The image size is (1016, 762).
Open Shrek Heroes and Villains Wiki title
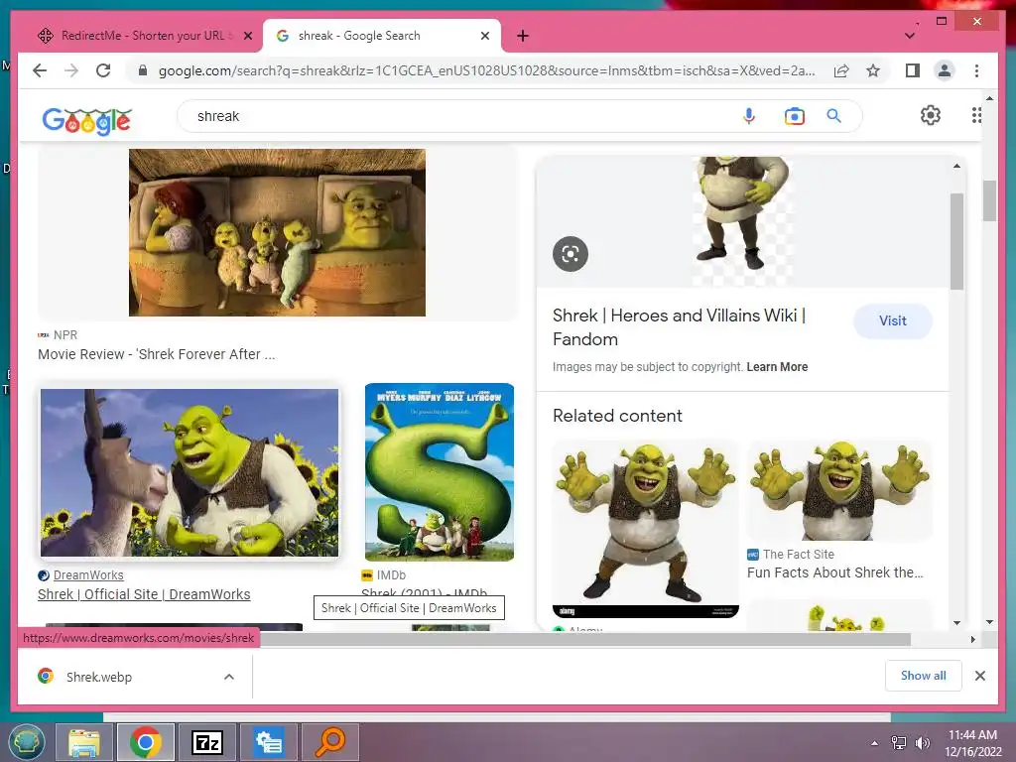tap(679, 327)
